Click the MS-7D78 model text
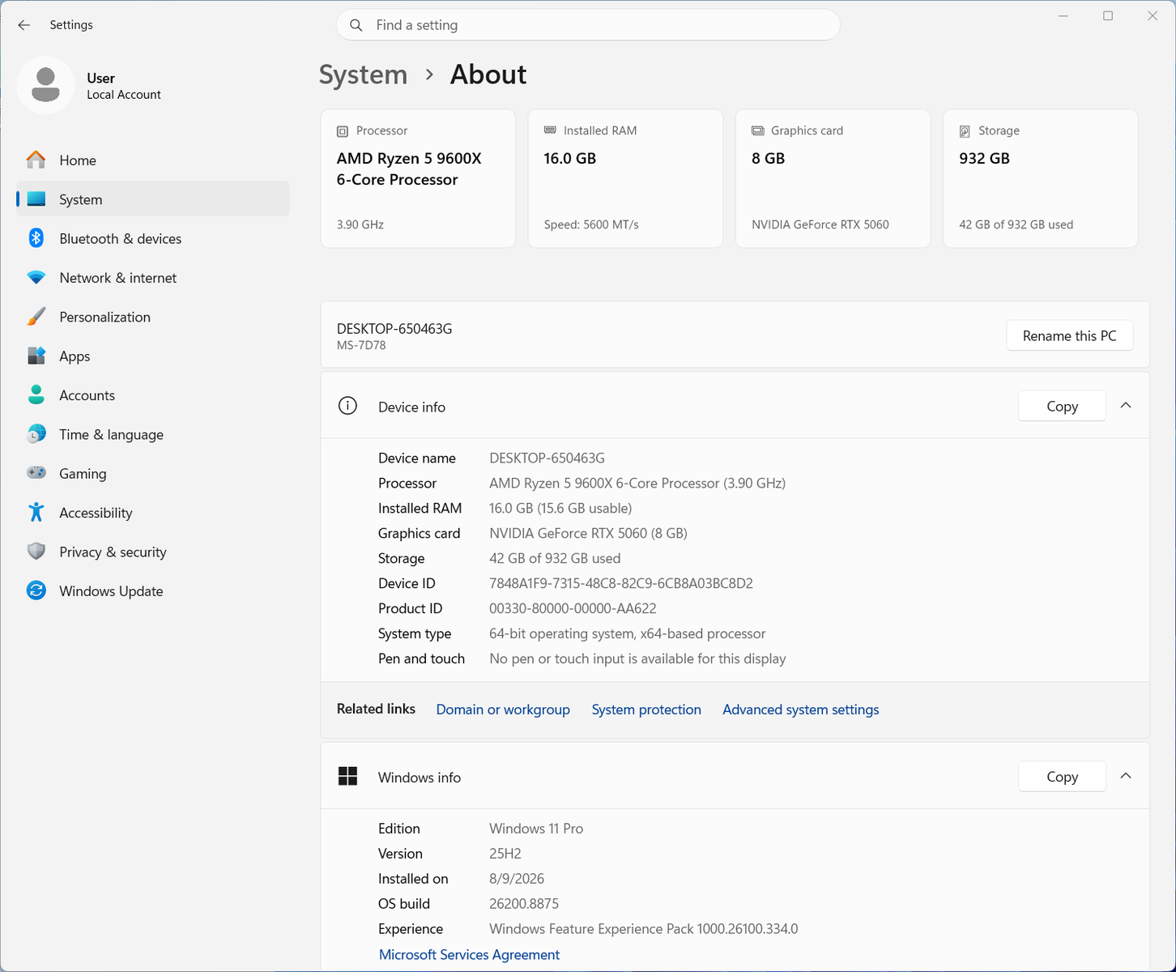The width and height of the screenshot is (1176, 972). (x=361, y=346)
